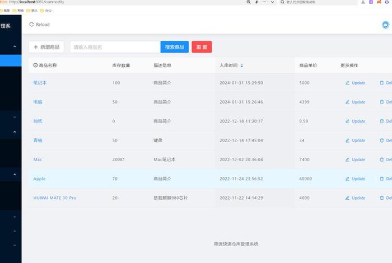Click Update for HUWAI MATE 30 Pro
The width and height of the screenshot is (392, 263).
pyautogui.click(x=355, y=198)
